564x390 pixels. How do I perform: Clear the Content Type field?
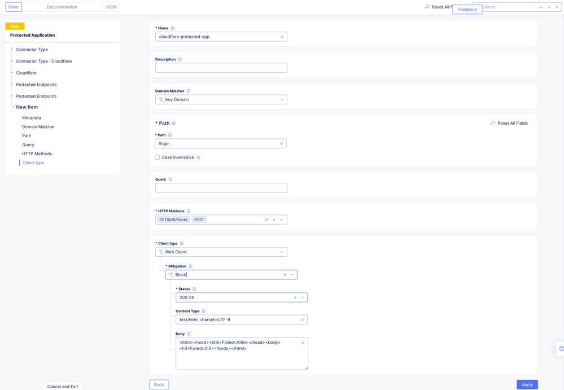[302, 320]
